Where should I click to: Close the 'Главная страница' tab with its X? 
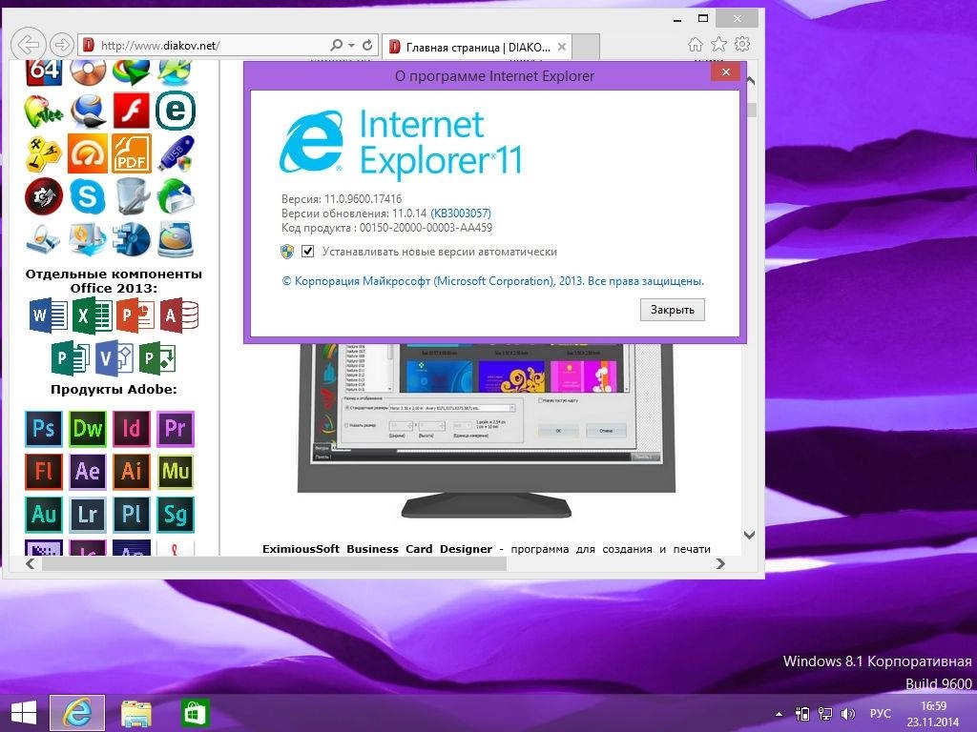coord(561,47)
